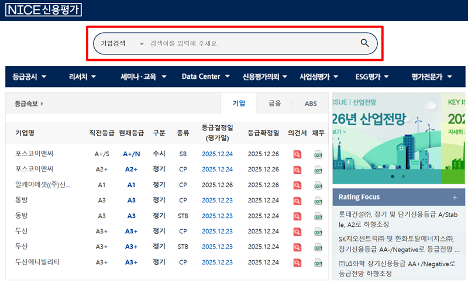468x283 pixels.
Task: Focus the search keyword input field
Action: (x=252, y=43)
